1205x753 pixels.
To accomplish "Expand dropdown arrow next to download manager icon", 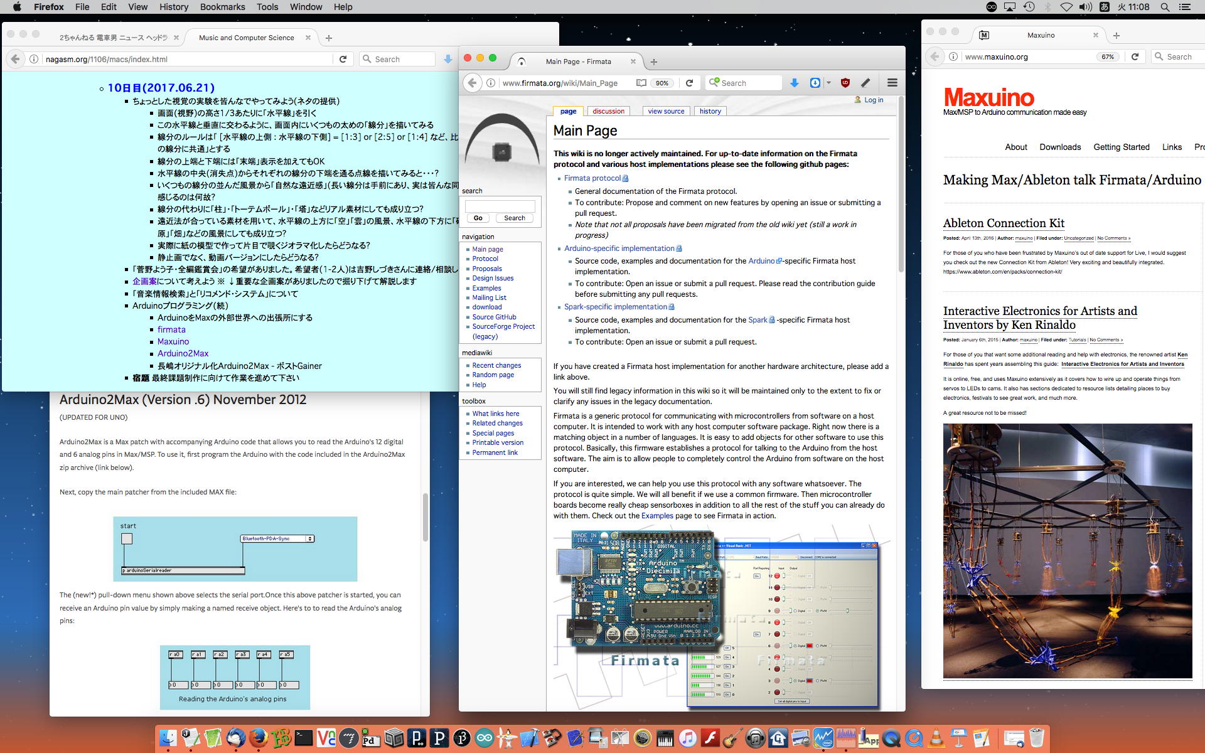I will (828, 83).
